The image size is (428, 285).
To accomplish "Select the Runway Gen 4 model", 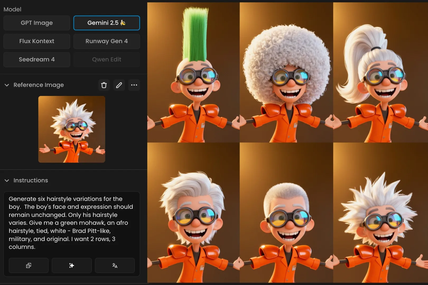I will click(106, 41).
